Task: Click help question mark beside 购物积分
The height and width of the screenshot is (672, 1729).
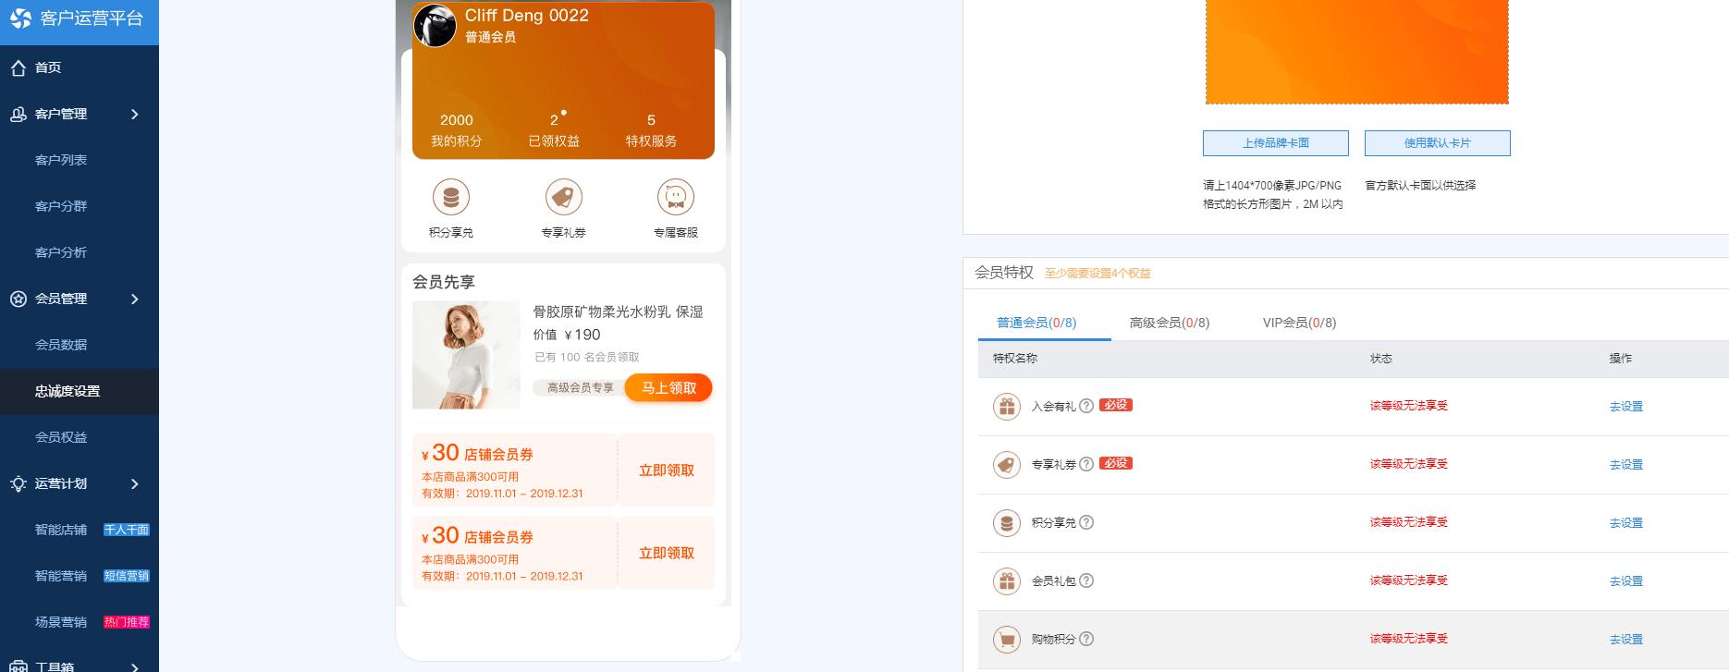Action: (x=1086, y=639)
